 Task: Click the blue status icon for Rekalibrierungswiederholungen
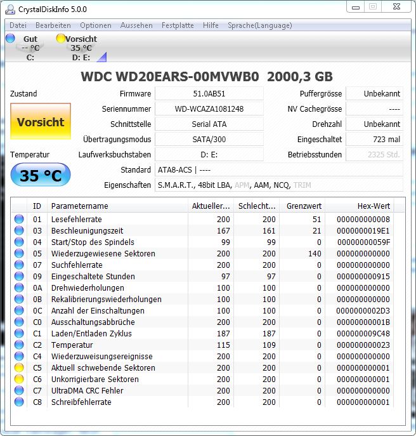pyautogui.click(x=19, y=299)
